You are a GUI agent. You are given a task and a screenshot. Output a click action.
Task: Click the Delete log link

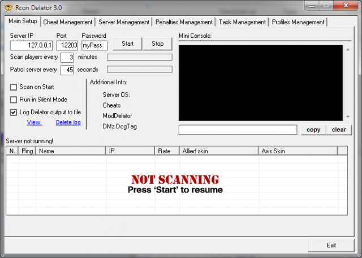pyautogui.click(x=68, y=122)
